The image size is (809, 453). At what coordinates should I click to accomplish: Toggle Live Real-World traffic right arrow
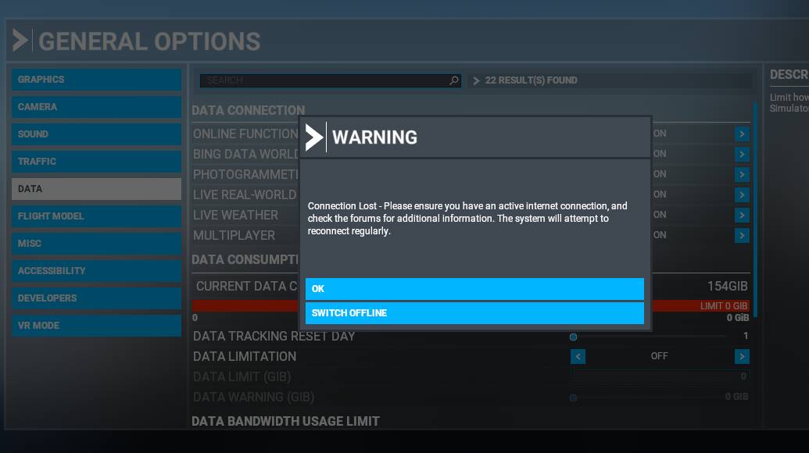(x=742, y=194)
